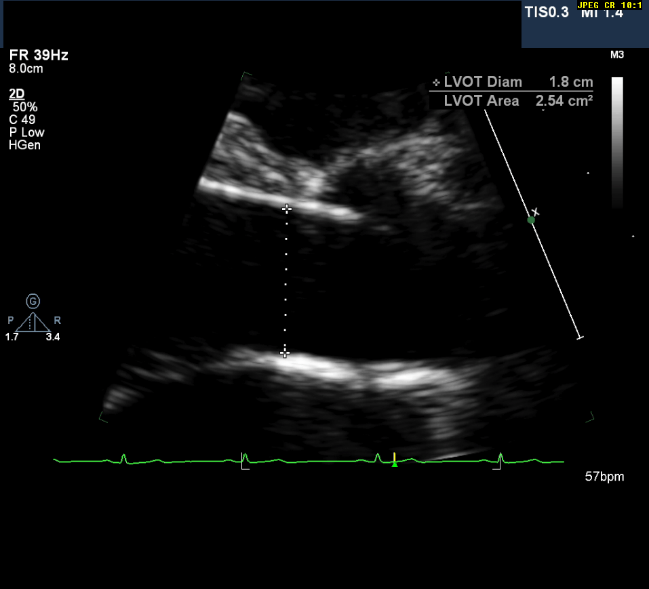
Task: Click the x marker beside the scale line
Action: (x=536, y=211)
